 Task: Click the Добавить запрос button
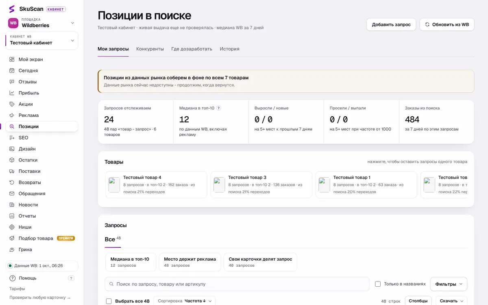point(391,24)
